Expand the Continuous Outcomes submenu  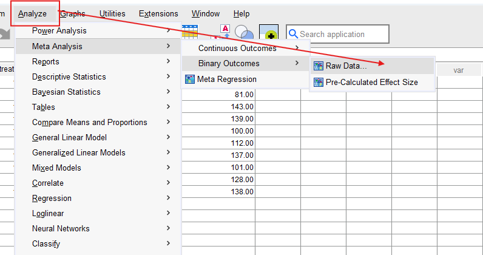[297, 49]
